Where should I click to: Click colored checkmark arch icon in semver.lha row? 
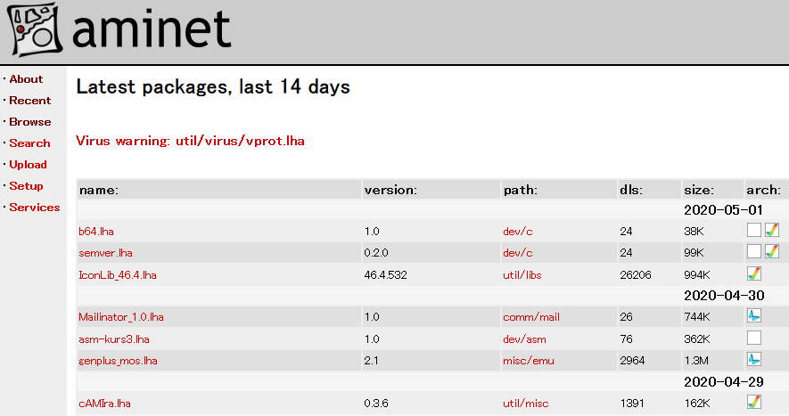[772, 251]
